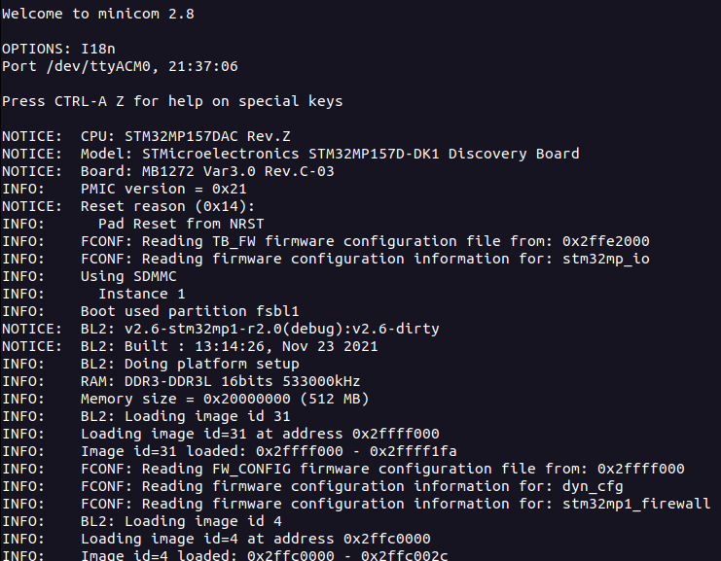This screenshot has height=561, width=721.
Task: Click the BL2 v2.6-stm32mp1-r2.0(debug) version line
Action: (221, 329)
